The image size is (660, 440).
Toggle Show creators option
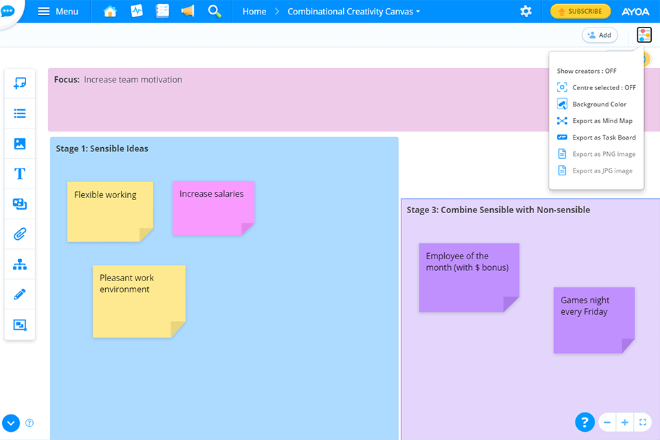pyautogui.click(x=586, y=71)
